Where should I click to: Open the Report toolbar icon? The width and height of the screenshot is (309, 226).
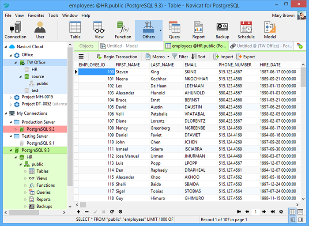pyautogui.click(x=199, y=30)
